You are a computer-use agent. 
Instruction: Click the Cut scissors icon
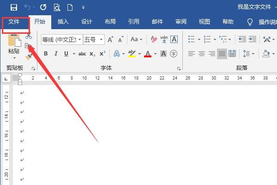(x=29, y=36)
